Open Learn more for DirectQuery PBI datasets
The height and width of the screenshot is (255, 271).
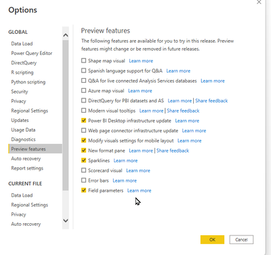(180, 100)
